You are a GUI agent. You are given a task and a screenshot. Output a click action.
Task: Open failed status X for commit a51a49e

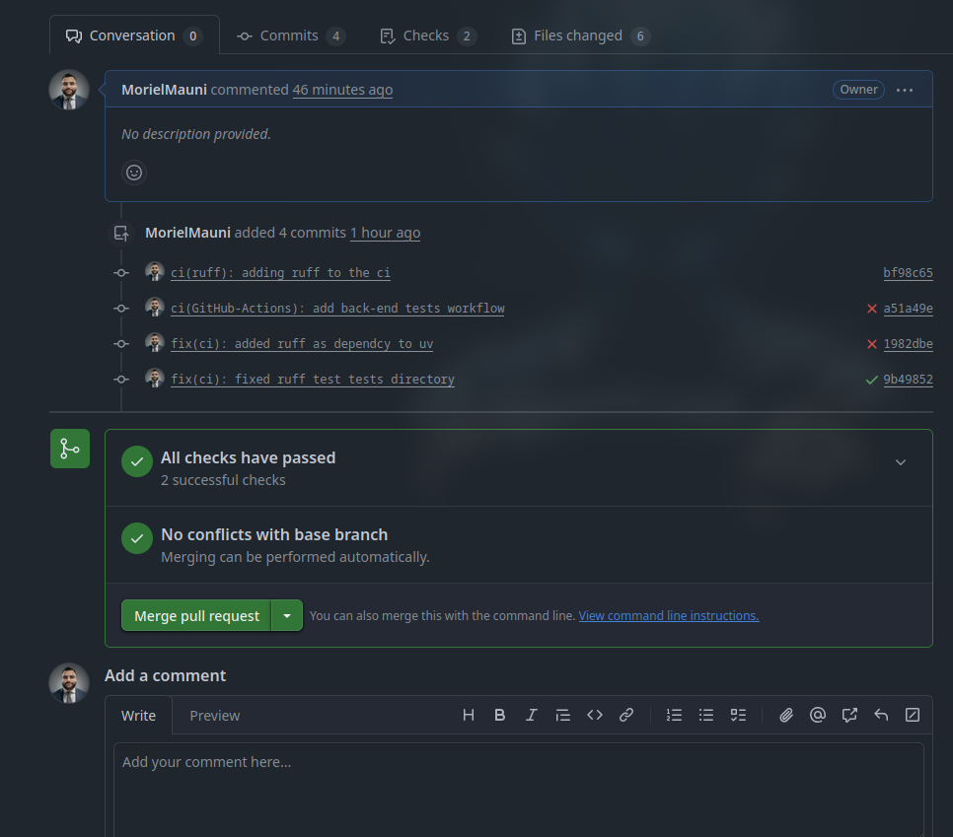pos(871,309)
